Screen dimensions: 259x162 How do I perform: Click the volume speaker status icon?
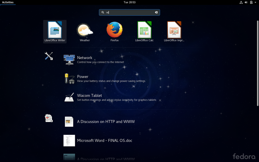tap(246, 2)
